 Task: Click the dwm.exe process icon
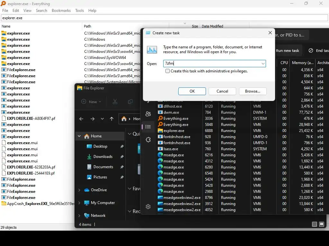pos(160,112)
